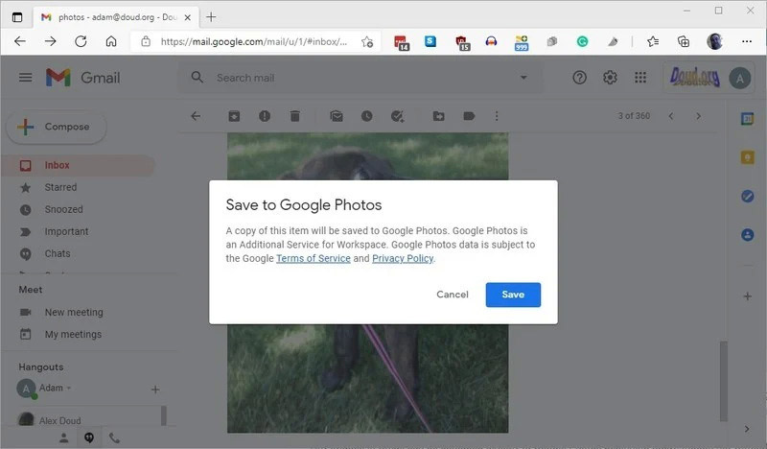Switch to Hangouts conversations tab
The width and height of the screenshot is (767, 449).
coord(89,438)
